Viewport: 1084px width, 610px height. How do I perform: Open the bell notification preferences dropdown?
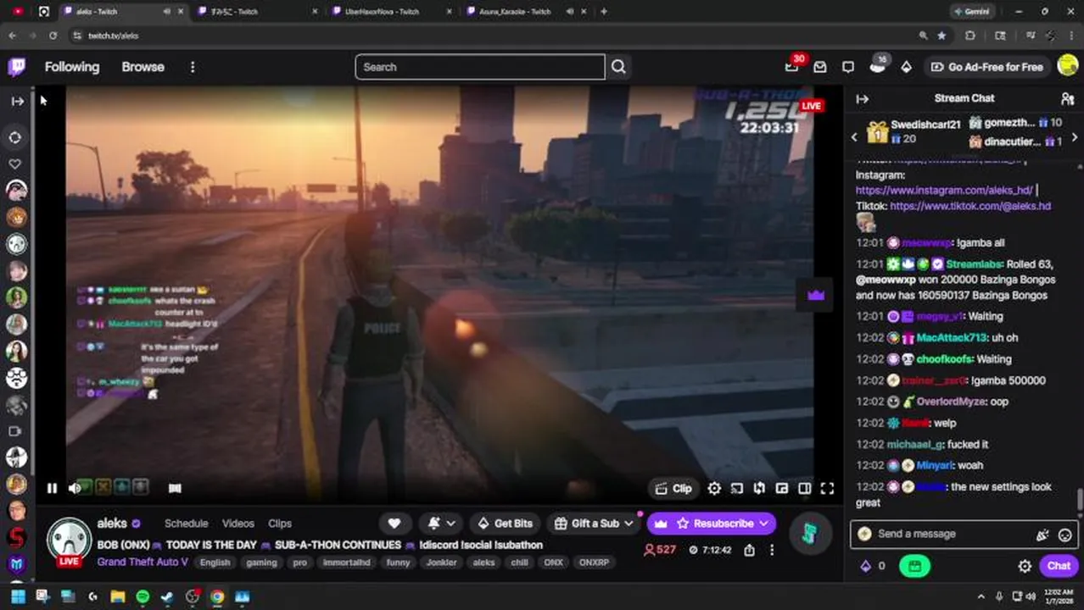[442, 524]
